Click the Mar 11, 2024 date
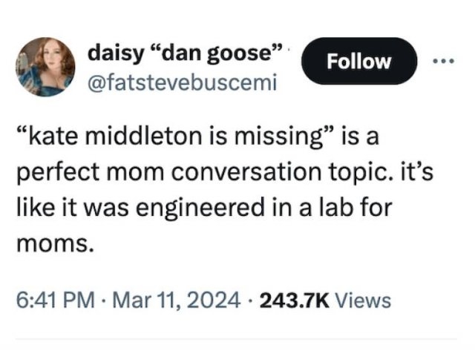The height and width of the screenshot is (351, 475). 166,300
